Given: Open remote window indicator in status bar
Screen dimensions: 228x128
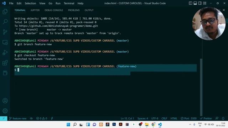Looking at the screenshot, I should click(4, 118).
